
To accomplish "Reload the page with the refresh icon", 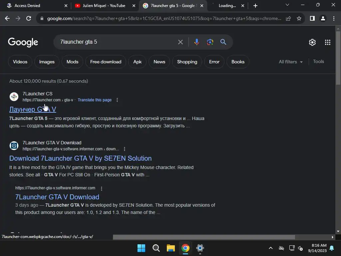I will click(x=29, y=19).
